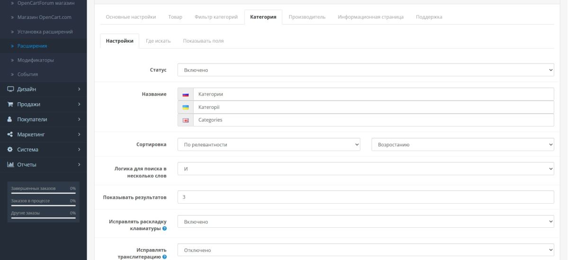Expand the Дизайн menu chevron
This screenshot has height=260, width=568.
[79, 89]
